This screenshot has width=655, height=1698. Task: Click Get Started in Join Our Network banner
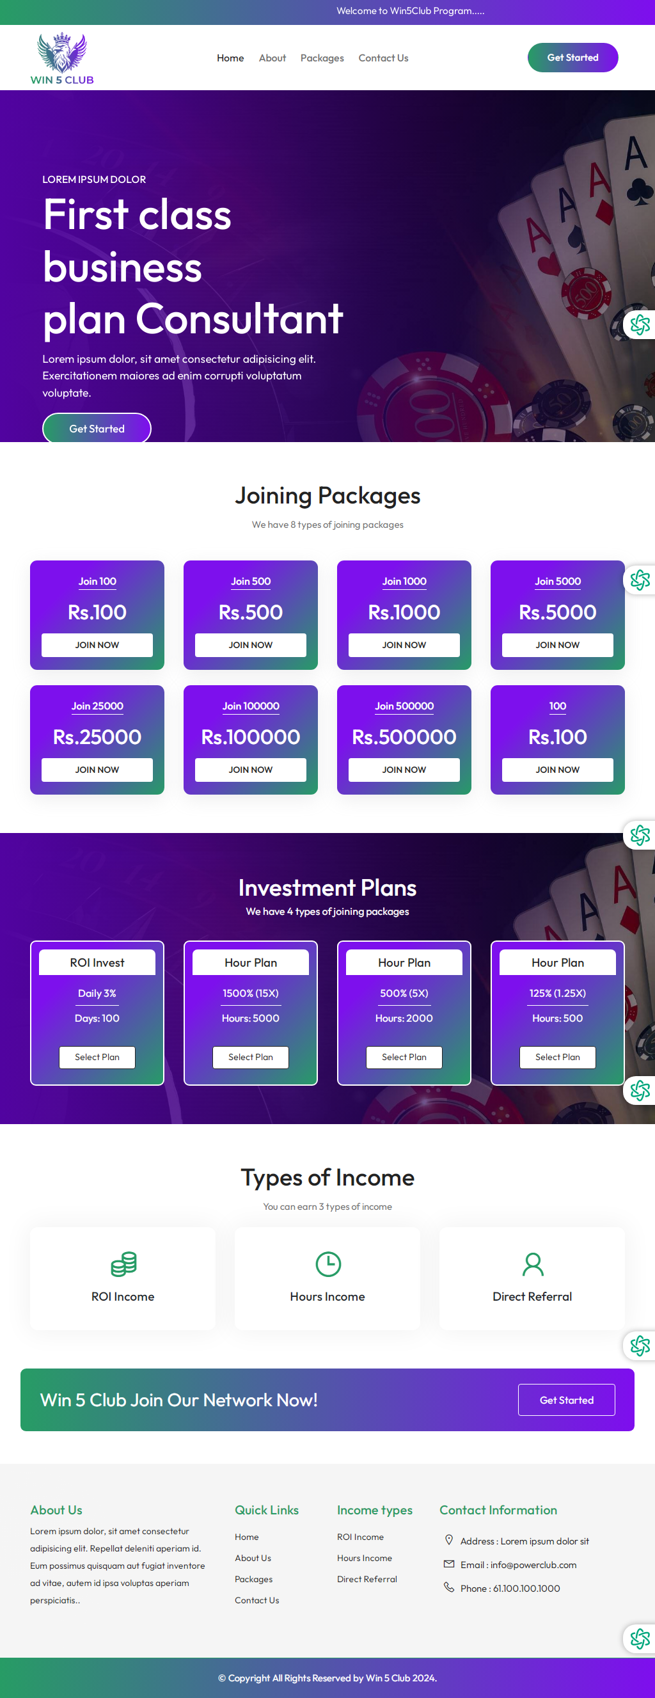pyautogui.click(x=566, y=1399)
